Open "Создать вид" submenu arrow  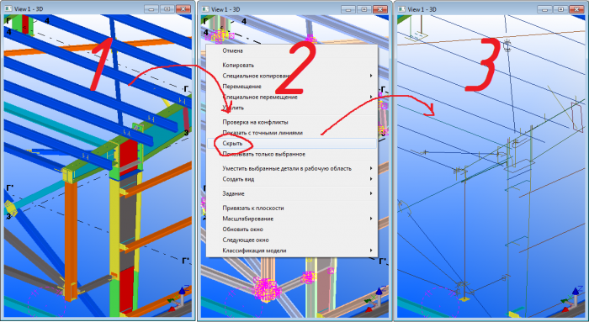[x=371, y=179]
